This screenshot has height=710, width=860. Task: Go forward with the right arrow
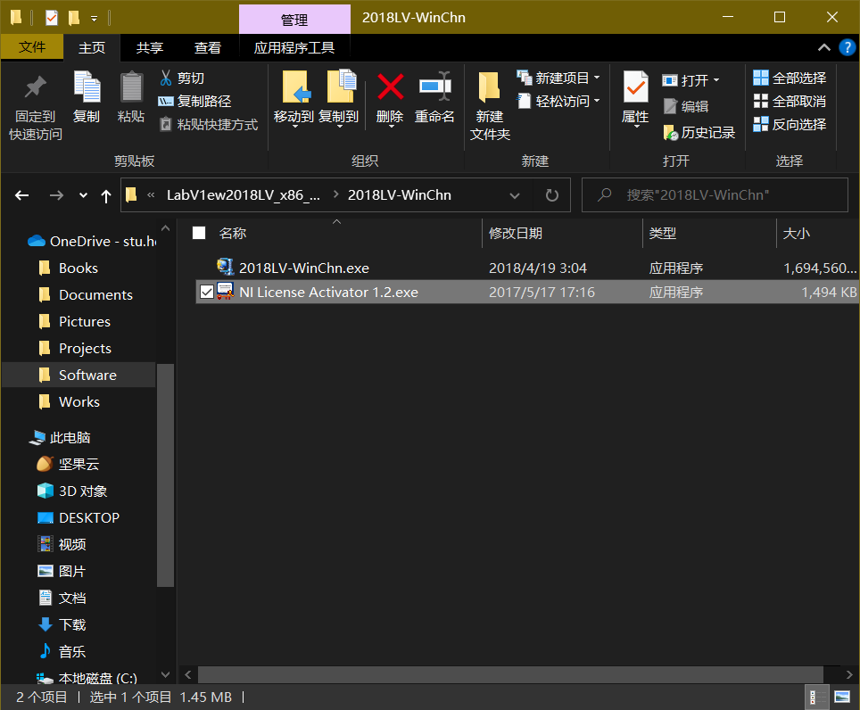56,195
